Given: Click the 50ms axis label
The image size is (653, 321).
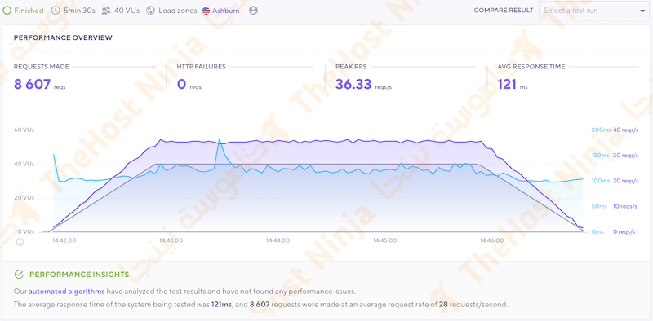Looking at the screenshot, I should [x=600, y=206].
